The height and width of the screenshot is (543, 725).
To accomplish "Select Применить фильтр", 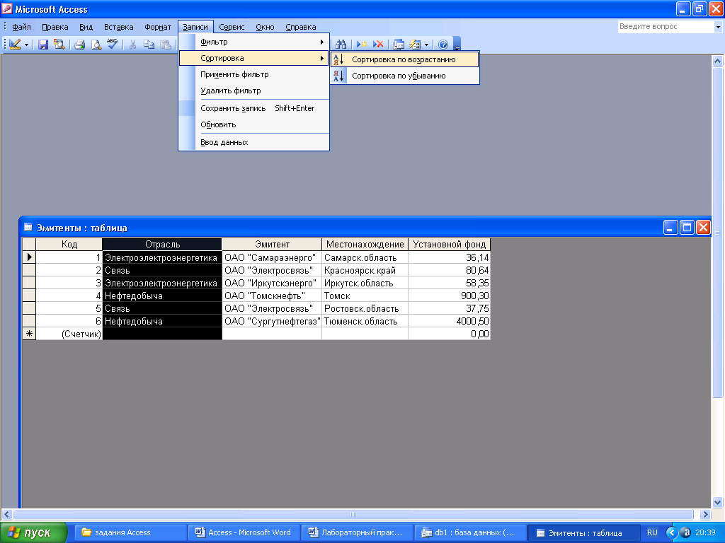I will pos(253,74).
